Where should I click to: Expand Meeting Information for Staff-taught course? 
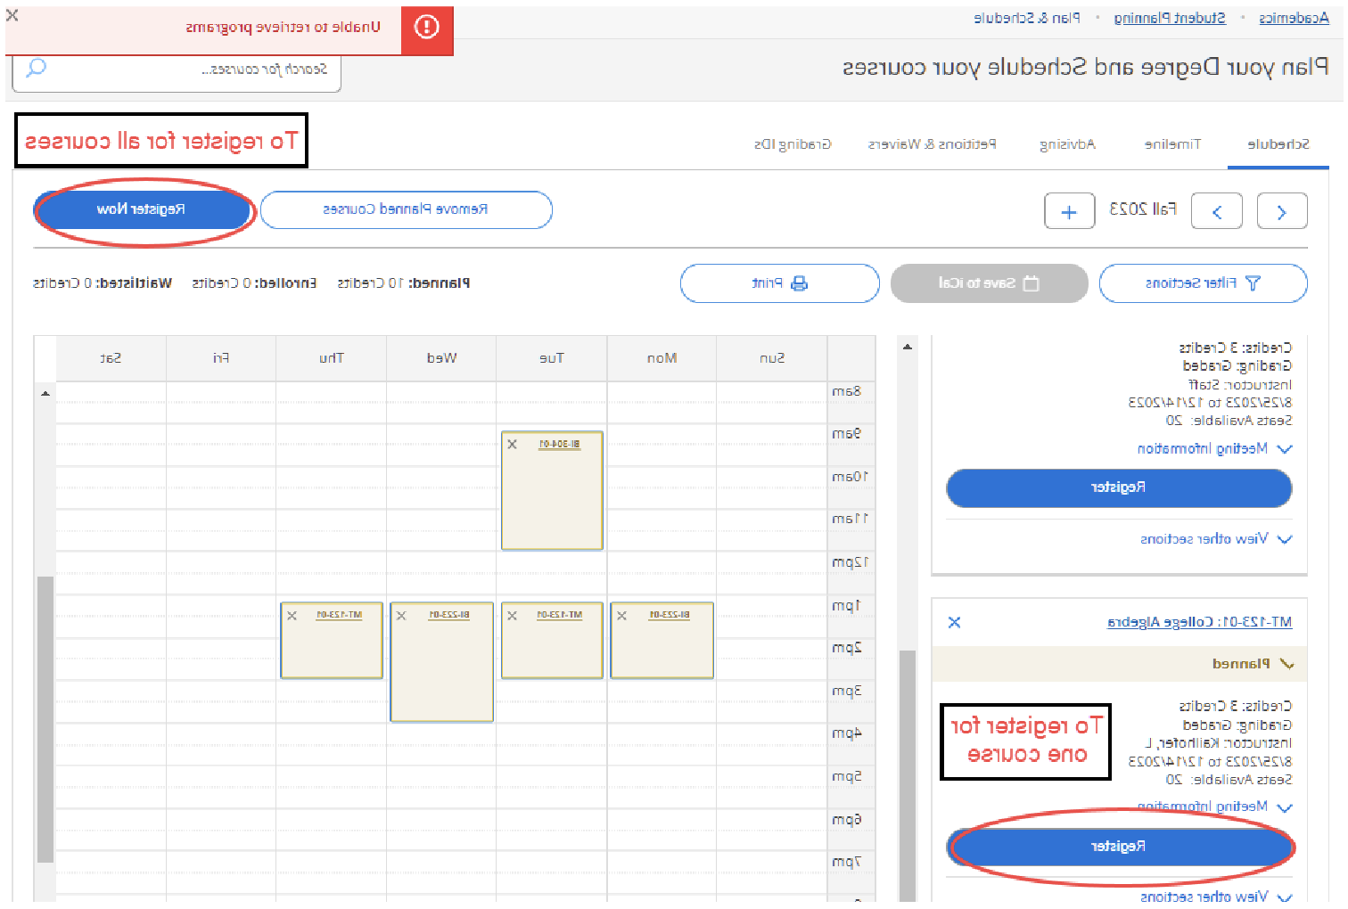coord(1214,449)
